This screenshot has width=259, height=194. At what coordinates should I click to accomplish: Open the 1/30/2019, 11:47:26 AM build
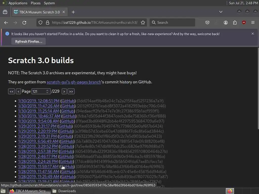[x=39, y=106]
